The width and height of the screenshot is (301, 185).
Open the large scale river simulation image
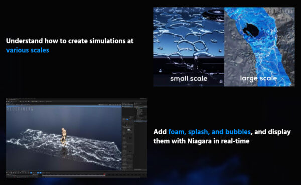click(259, 47)
